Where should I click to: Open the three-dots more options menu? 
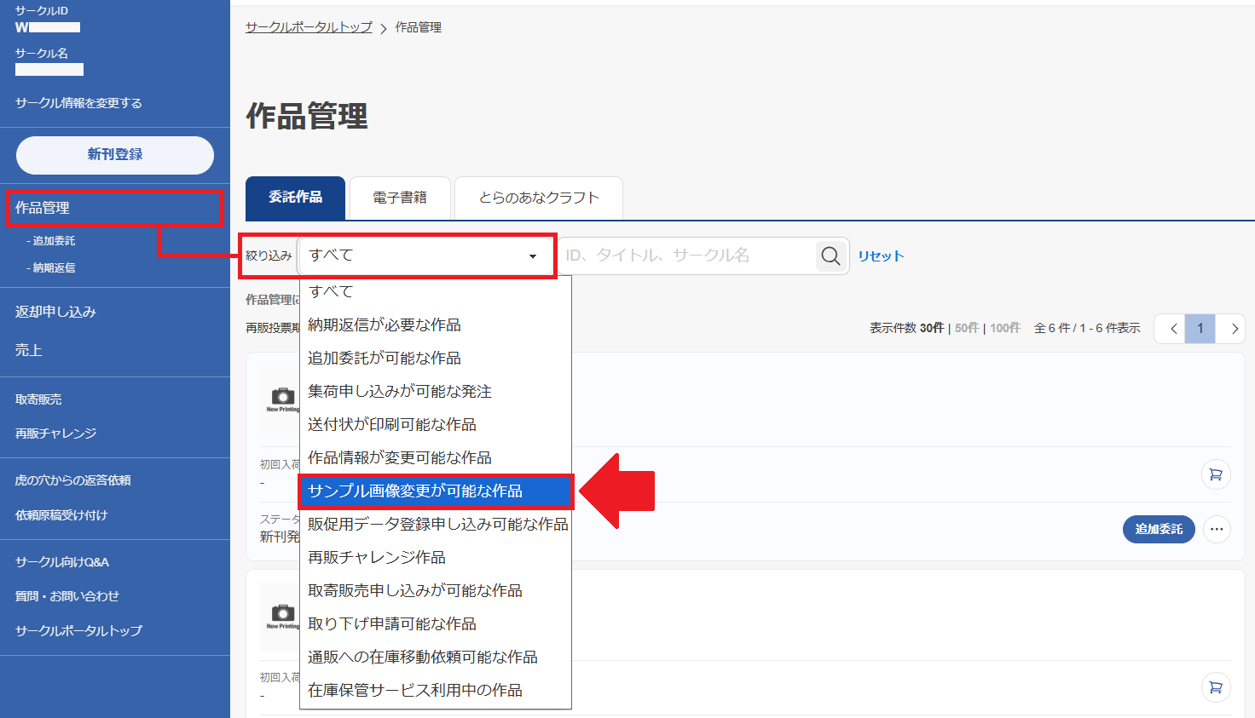click(x=1217, y=529)
